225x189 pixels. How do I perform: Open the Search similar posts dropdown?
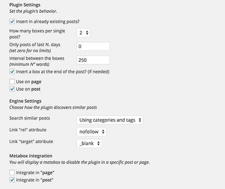point(110,120)
